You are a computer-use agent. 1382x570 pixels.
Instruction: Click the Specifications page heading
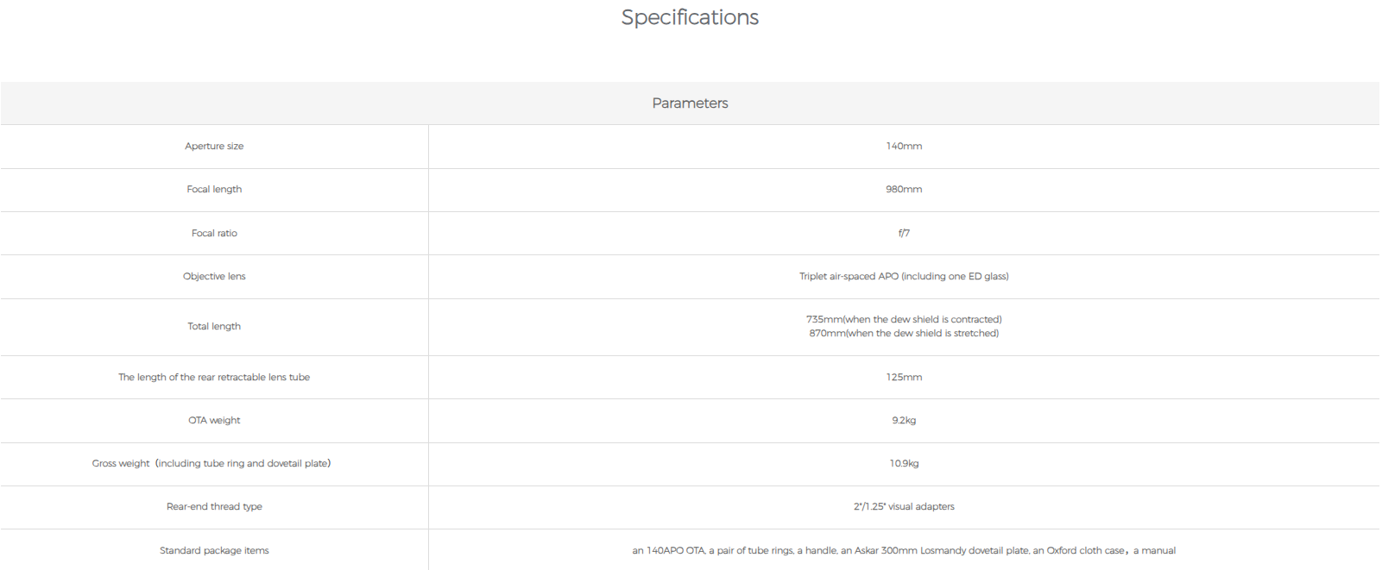click(x=690, y=17)
